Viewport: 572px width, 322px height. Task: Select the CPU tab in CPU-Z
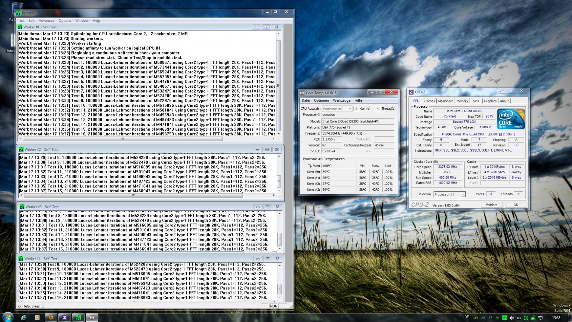click(x=416, y=101)
